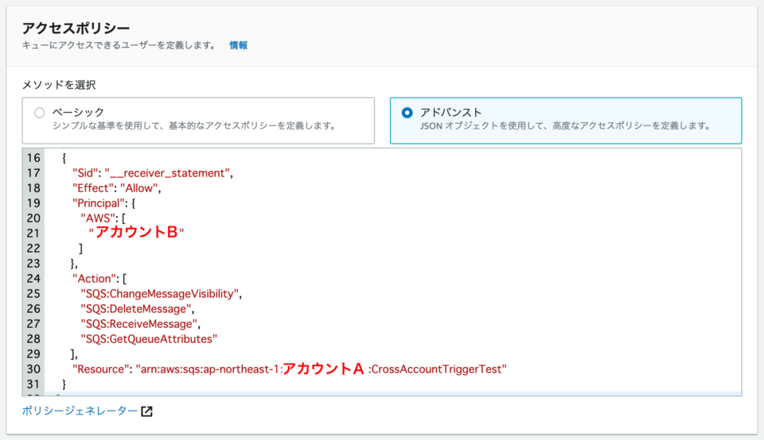The height and width of the screenshot is (440, 764).
Task: Click the CrossAccountTriggerTest queue name
Action: tap(437, 369)
